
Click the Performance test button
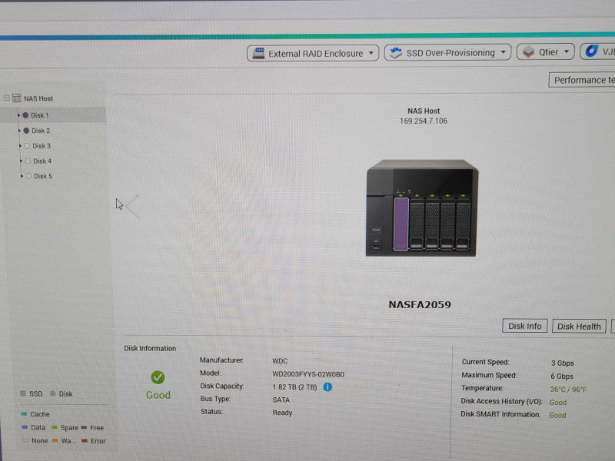tap(582, 80)
